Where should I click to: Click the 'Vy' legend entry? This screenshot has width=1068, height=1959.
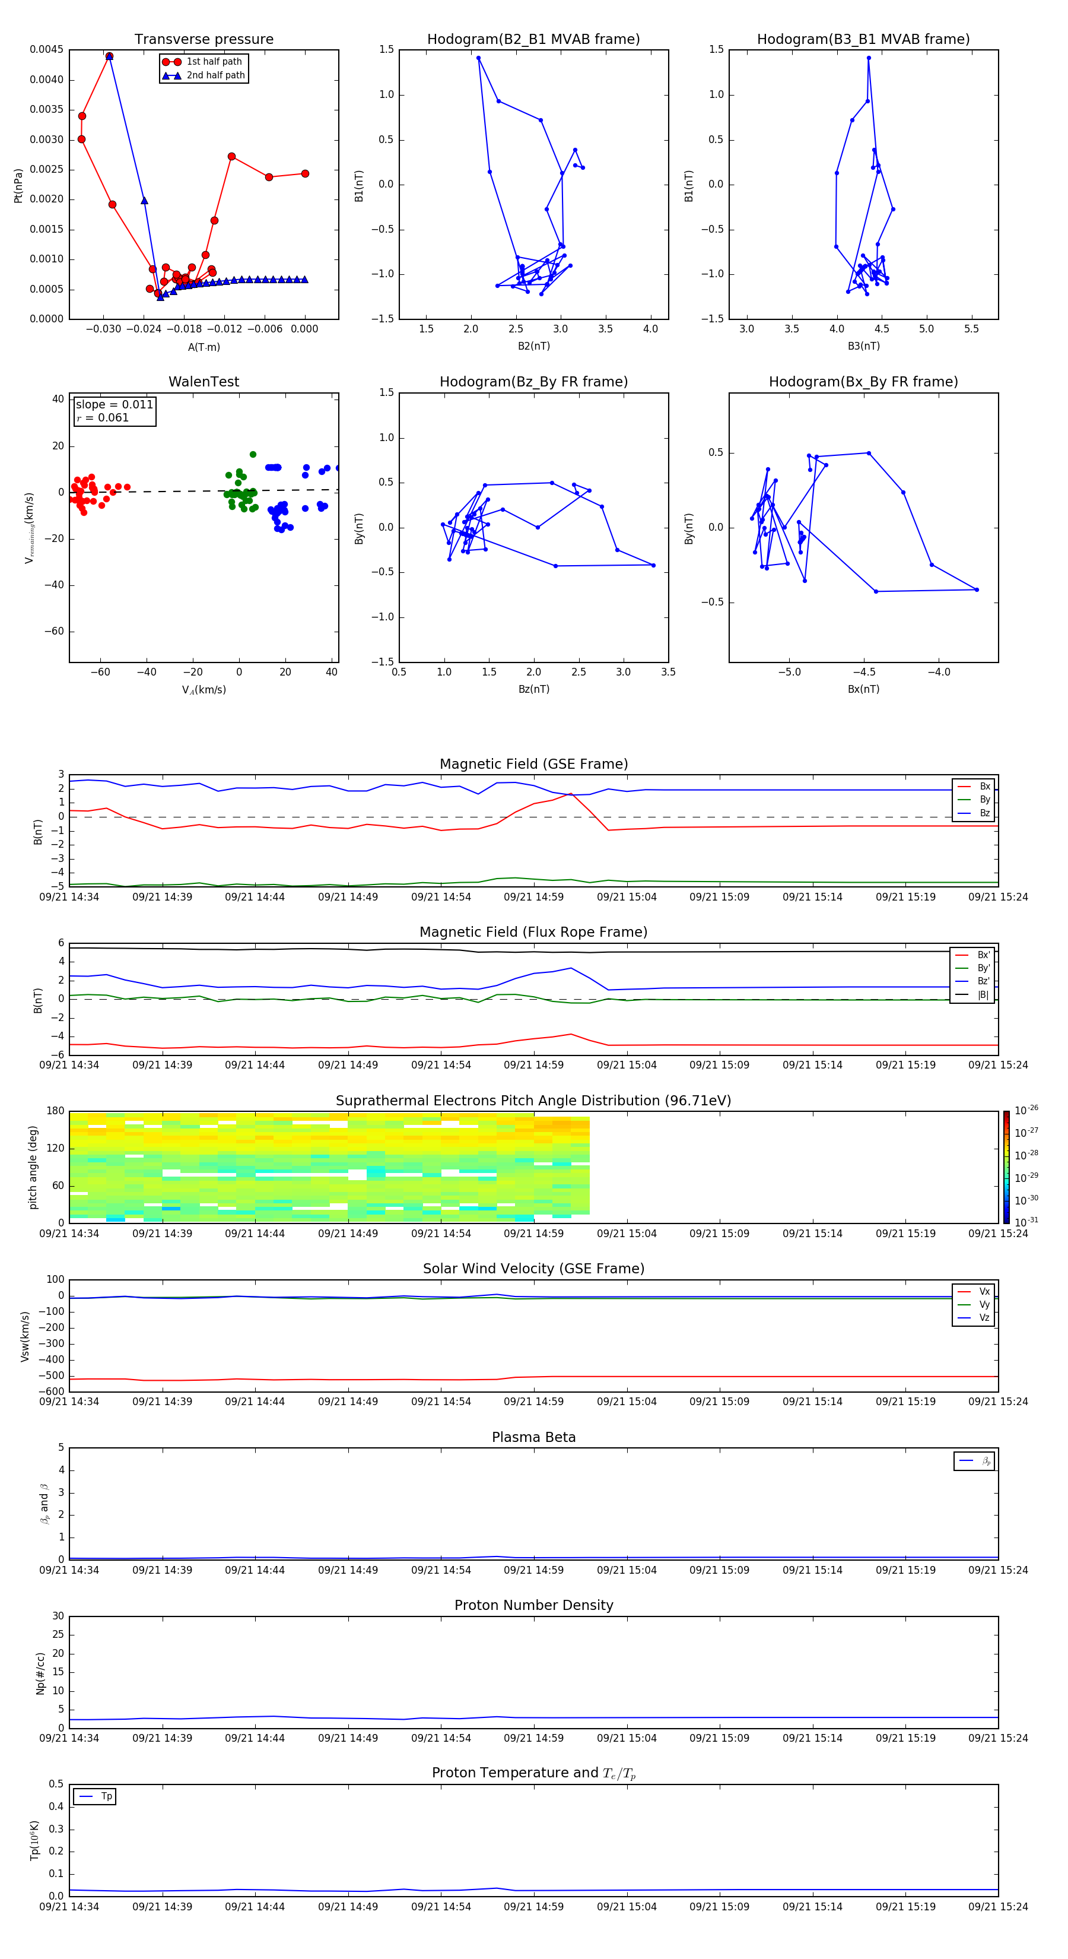pyautogui.click(x=974, y=1304)
